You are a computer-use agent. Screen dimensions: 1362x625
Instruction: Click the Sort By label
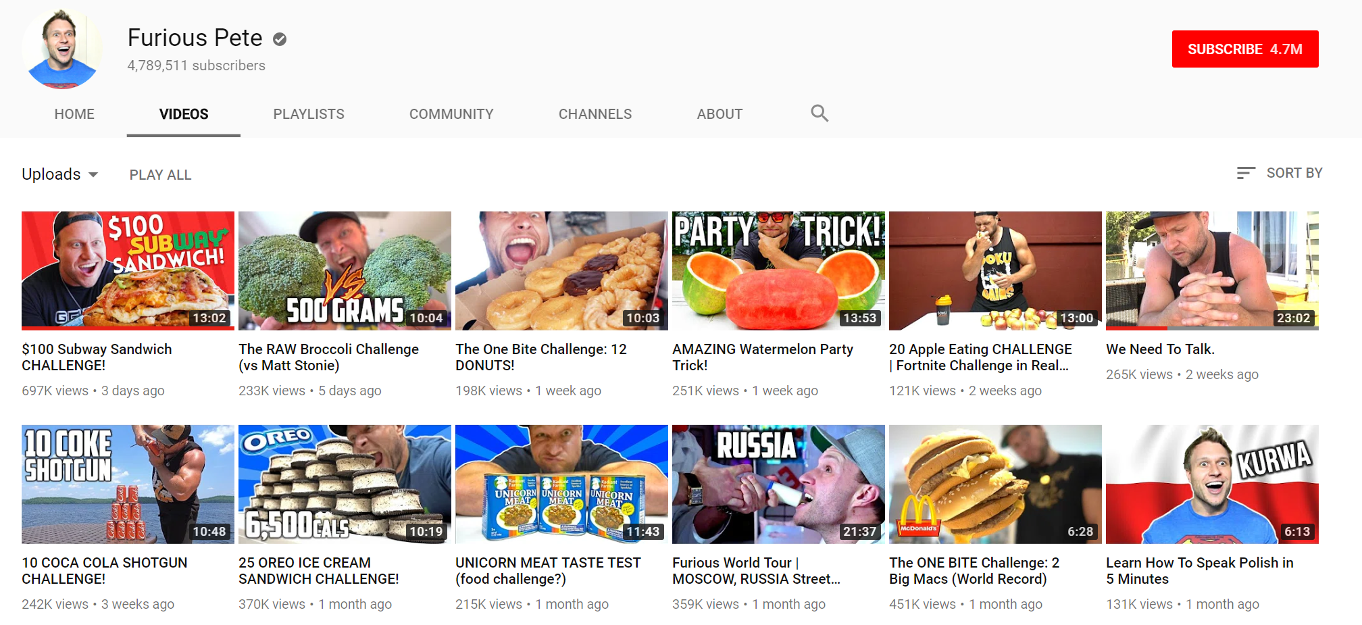[x=1294, y=173]
